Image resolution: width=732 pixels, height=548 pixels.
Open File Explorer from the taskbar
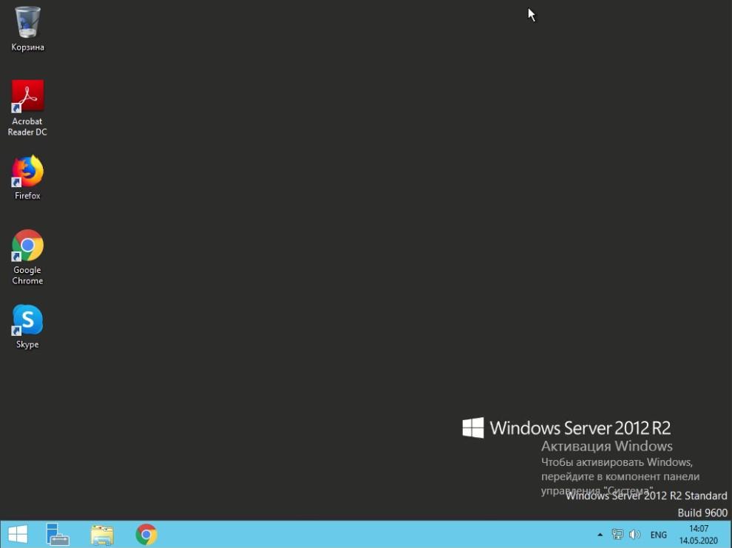point(102,534)
